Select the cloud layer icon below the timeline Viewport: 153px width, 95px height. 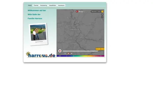click(x=65, y=53)
